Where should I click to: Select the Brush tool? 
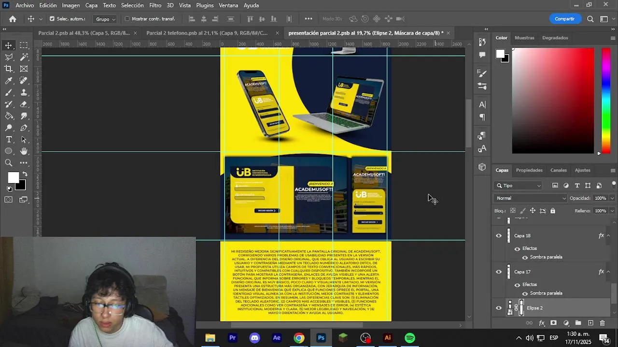pos(9,93)
